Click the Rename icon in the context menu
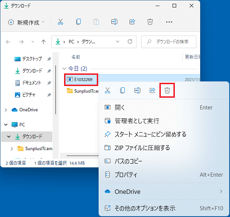The image size is (230, 217). (x=137, y=90)
